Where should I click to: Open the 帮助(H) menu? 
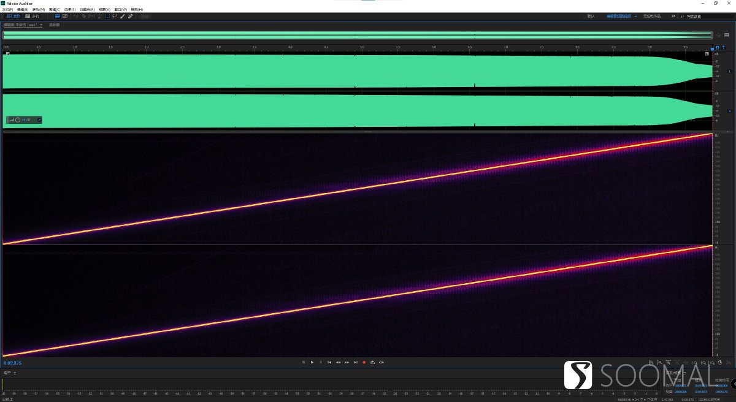point(136,9)
